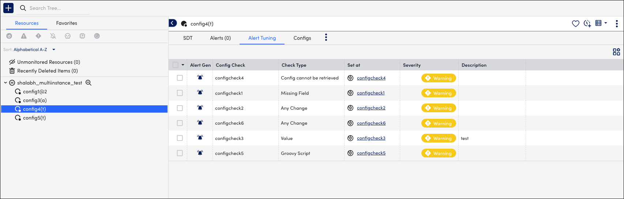Open the configcheck5 Set at link
The width and height of the screenshot is (624, 199).
point(371,153)
